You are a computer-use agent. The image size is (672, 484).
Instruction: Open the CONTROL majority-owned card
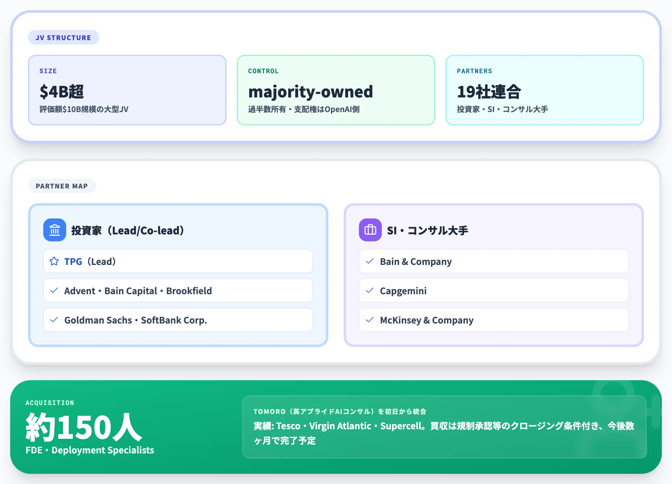pos(336,90)
